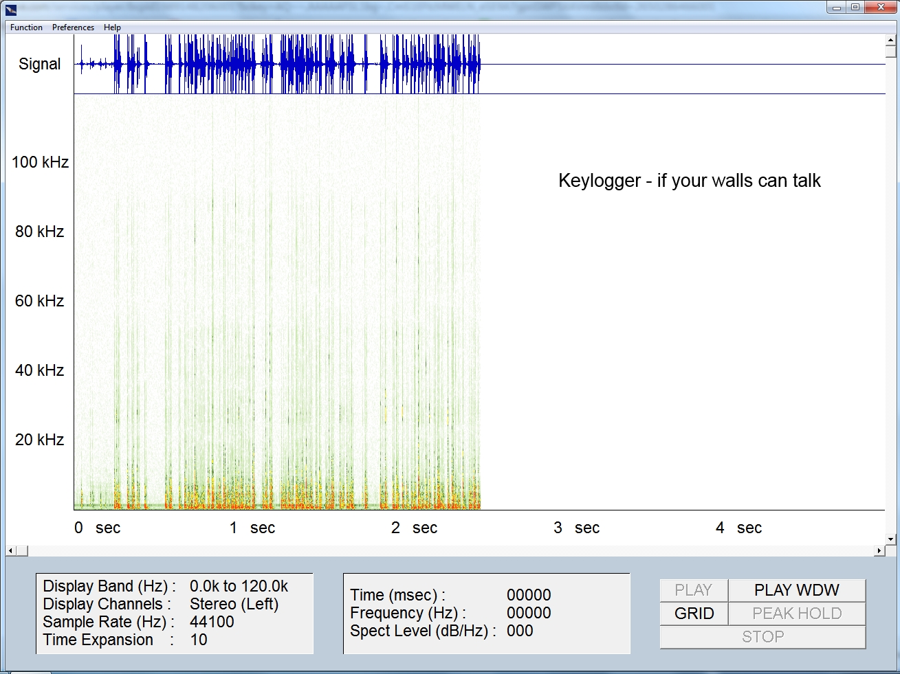This screenshot has height=674, width=900.
Task: Open the Help menu
Action: tap(112, 27)
